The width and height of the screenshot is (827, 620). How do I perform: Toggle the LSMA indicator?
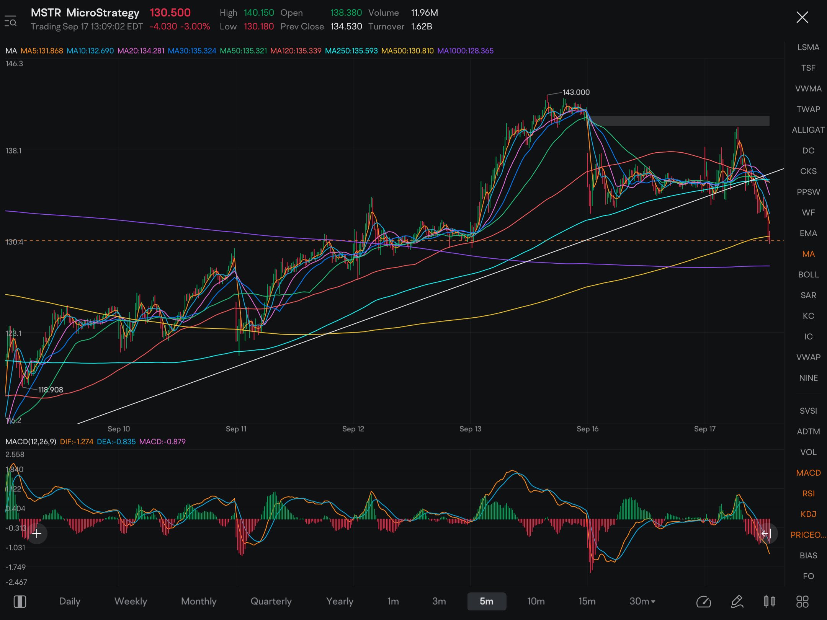click(808, 47)
